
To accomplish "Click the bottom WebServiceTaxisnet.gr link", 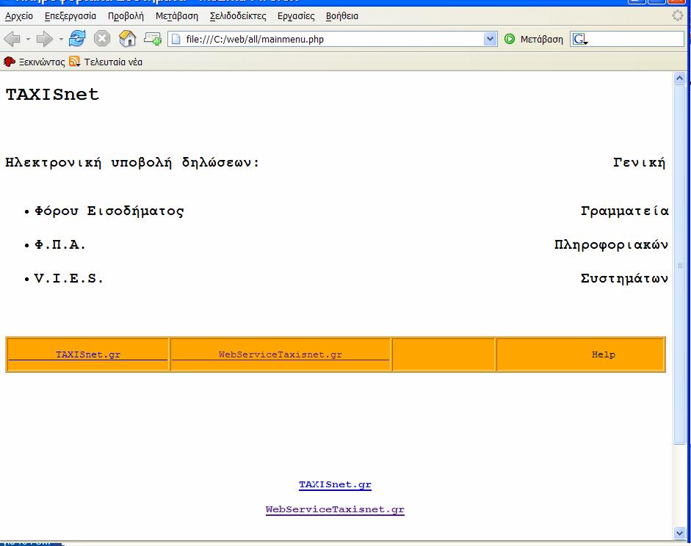I will tap(335, 509).
